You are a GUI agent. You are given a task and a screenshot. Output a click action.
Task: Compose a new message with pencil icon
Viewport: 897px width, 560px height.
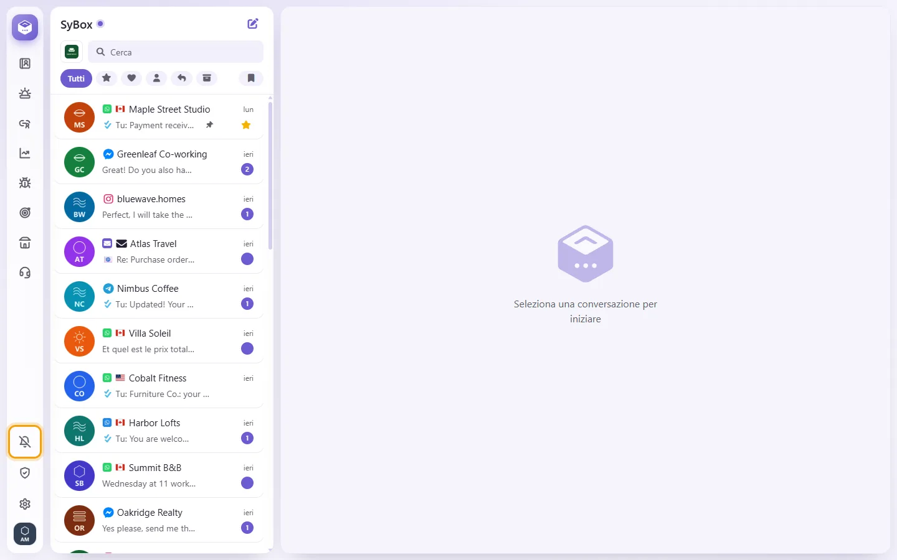coord(253,24)
